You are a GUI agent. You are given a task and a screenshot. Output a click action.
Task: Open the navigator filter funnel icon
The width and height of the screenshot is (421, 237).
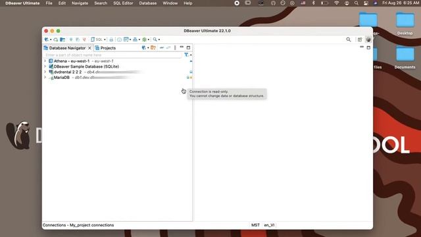[x=186, y=55]
